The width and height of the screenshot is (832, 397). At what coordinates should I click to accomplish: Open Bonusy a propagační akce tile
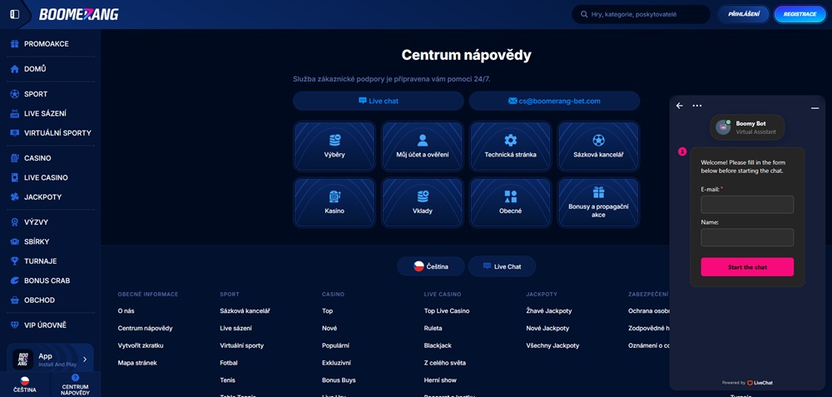click(598, 202)
